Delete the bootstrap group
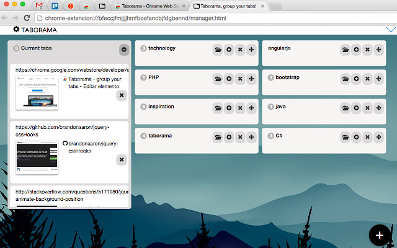 (367, 79)
